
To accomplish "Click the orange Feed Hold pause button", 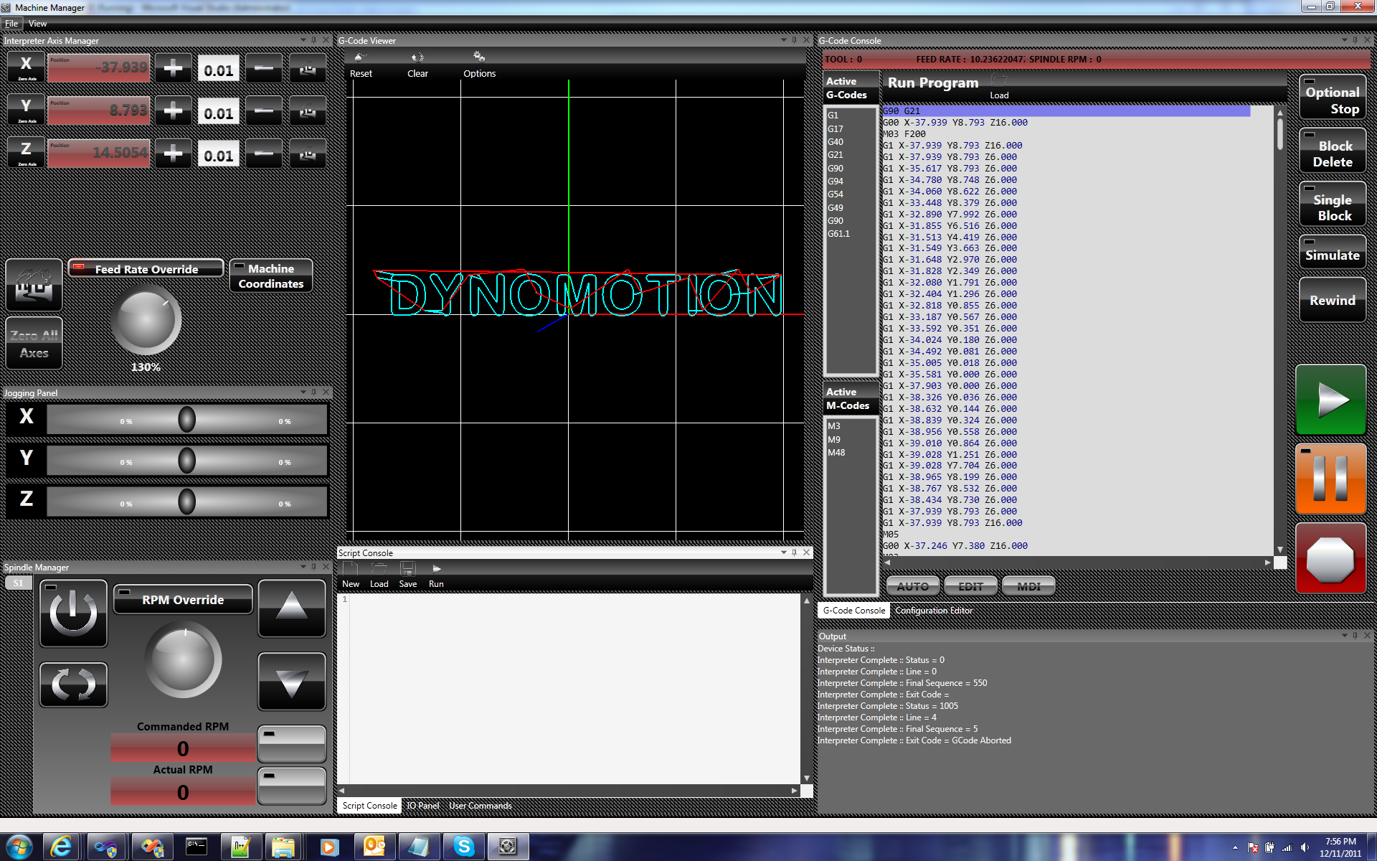I will click(x=1330, y=479).
